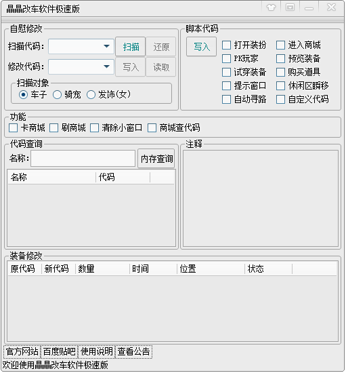346x373 pixels.
Task: Open the skin (shirt) icon in title bar
Action: [x=271, y=7]
